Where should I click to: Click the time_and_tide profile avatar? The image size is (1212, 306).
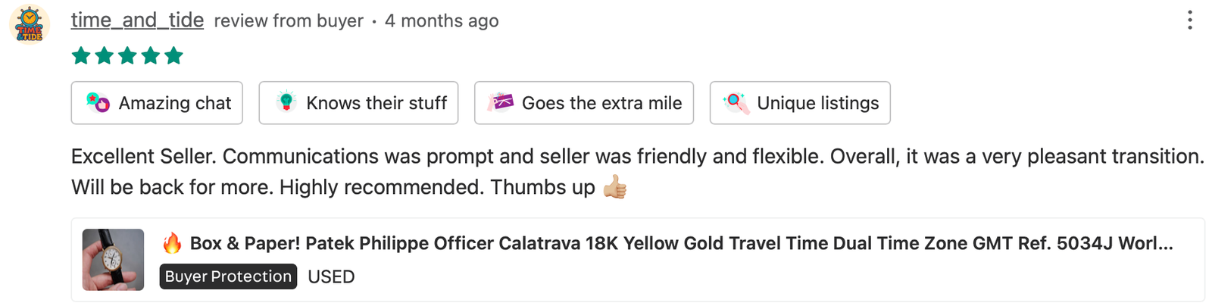tap(30, 24)
